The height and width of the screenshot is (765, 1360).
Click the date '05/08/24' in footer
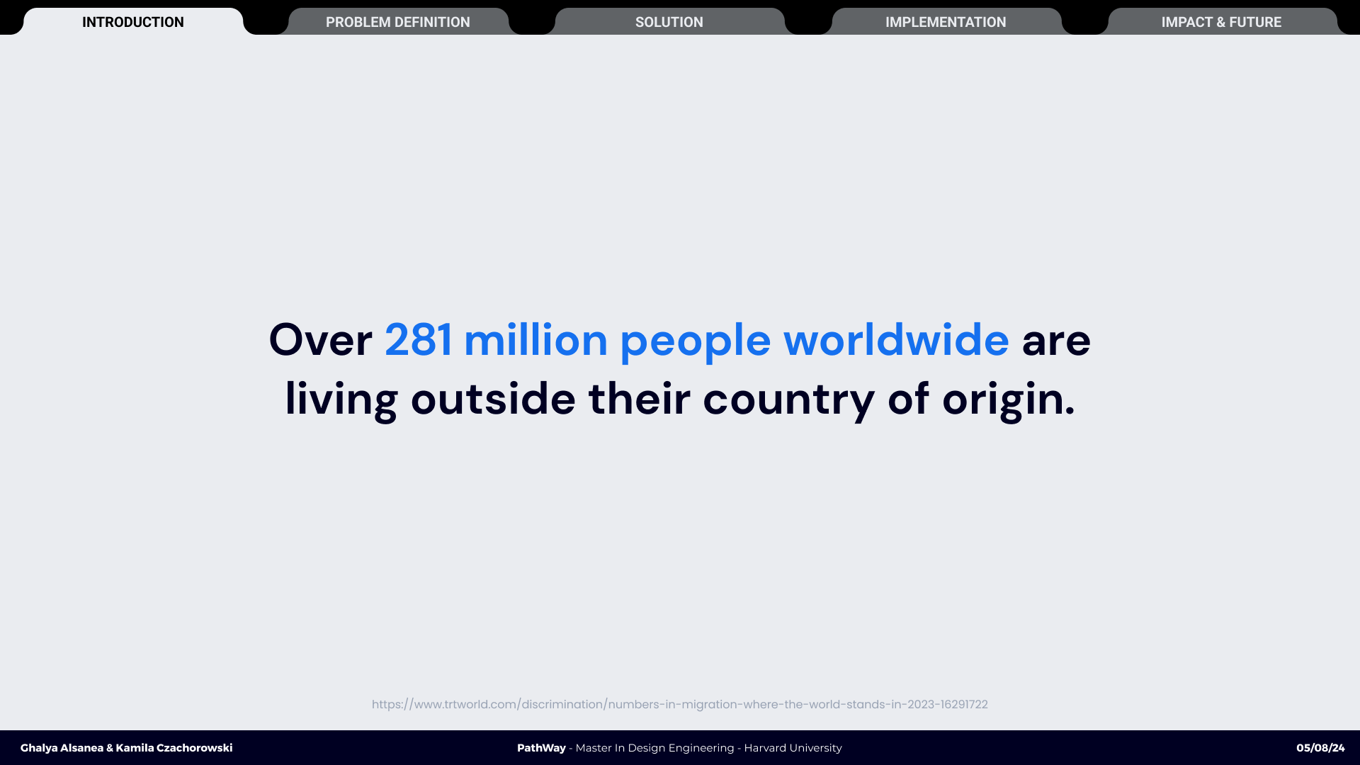pos(1320,748)
